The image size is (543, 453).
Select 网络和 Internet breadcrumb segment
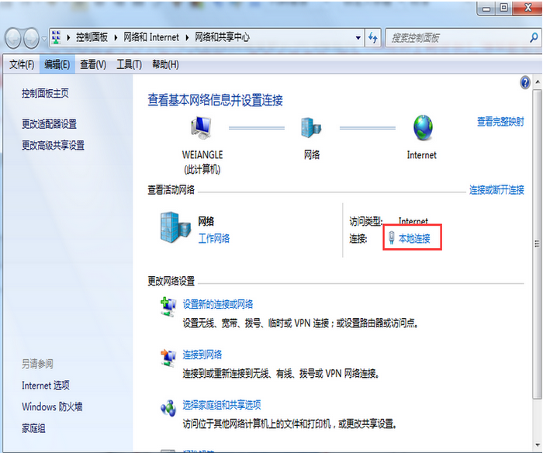(x=151, y=37)
